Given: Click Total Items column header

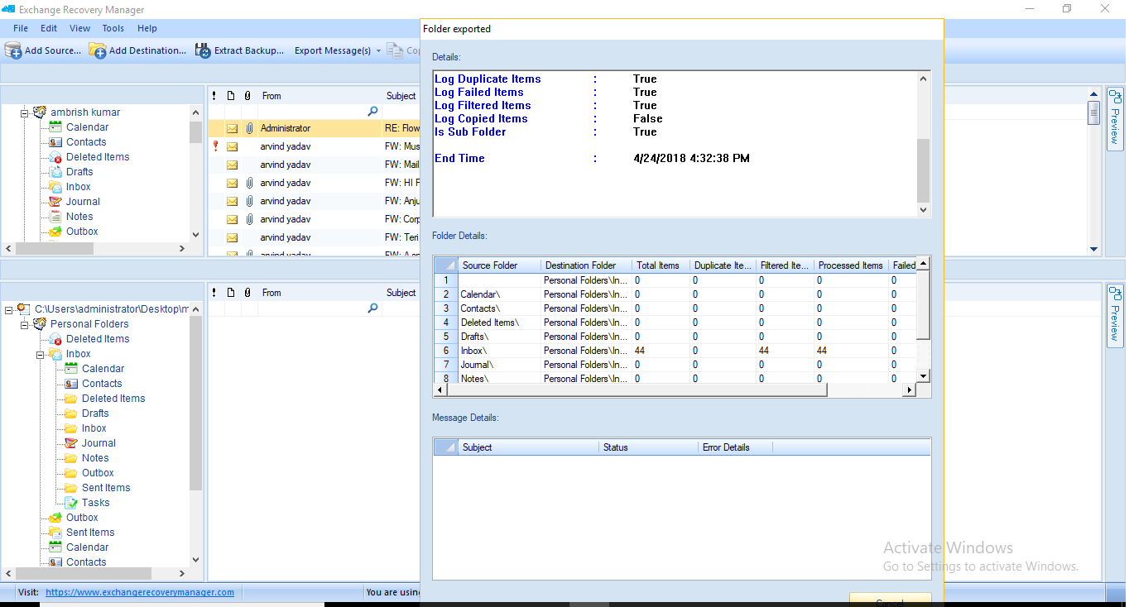Looking at the screenshot, I should pyautogui.click(x=661, y=265).
